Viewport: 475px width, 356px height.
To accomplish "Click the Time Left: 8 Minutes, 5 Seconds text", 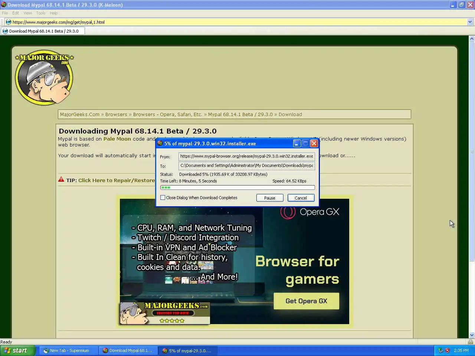I will (x=189, y=181).
